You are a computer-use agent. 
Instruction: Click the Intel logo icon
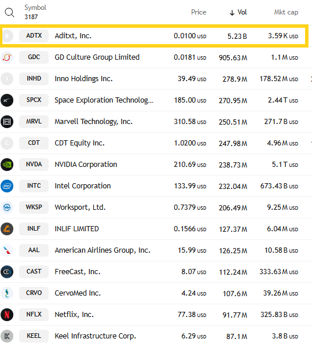click(7, 186)
